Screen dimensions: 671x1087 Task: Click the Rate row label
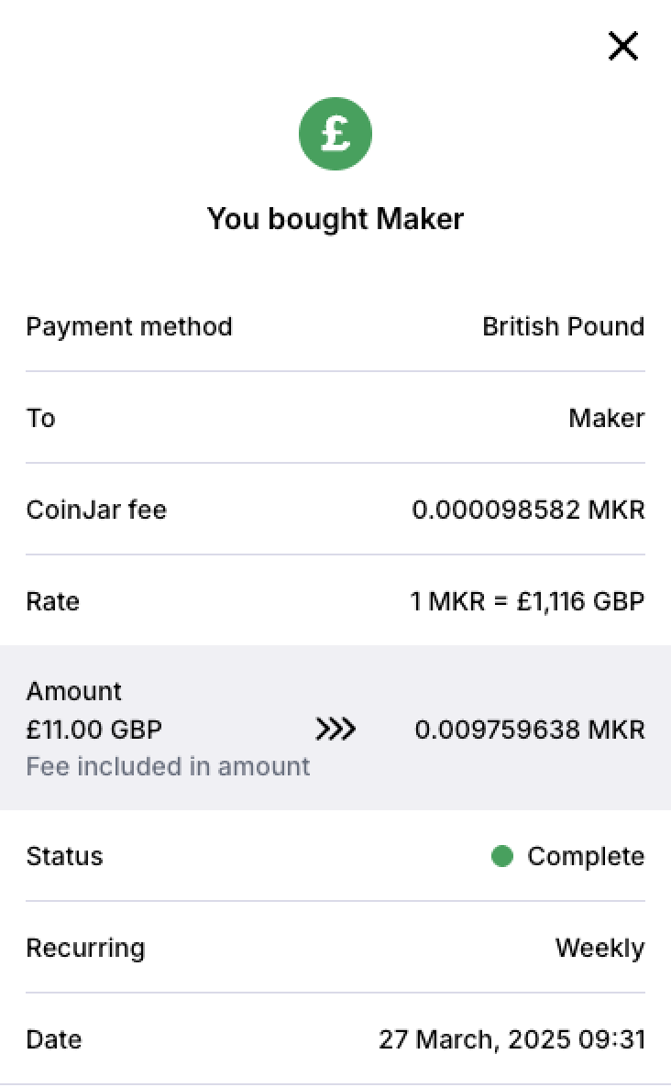[x=52, y=601]
